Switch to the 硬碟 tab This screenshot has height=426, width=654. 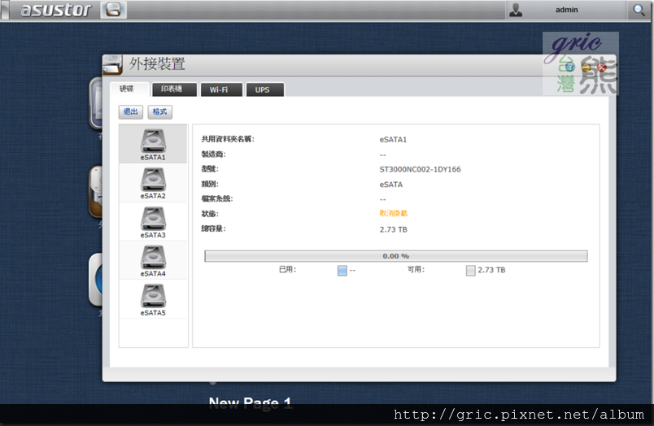click(129, 89)
